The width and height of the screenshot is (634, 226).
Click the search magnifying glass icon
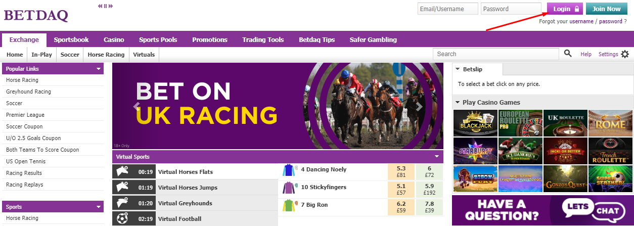click(x=568, y=54)
